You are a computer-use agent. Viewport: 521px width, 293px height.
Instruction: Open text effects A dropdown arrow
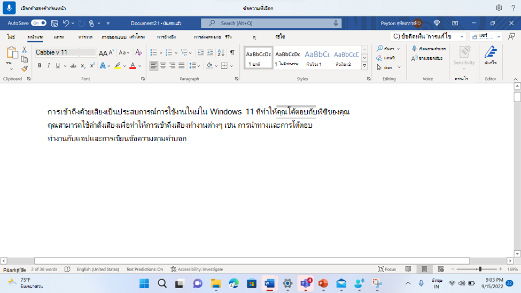pos(109,66)
